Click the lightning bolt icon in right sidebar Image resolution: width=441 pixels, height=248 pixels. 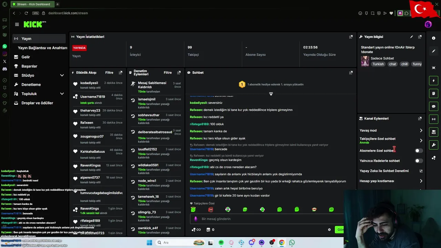434,81
